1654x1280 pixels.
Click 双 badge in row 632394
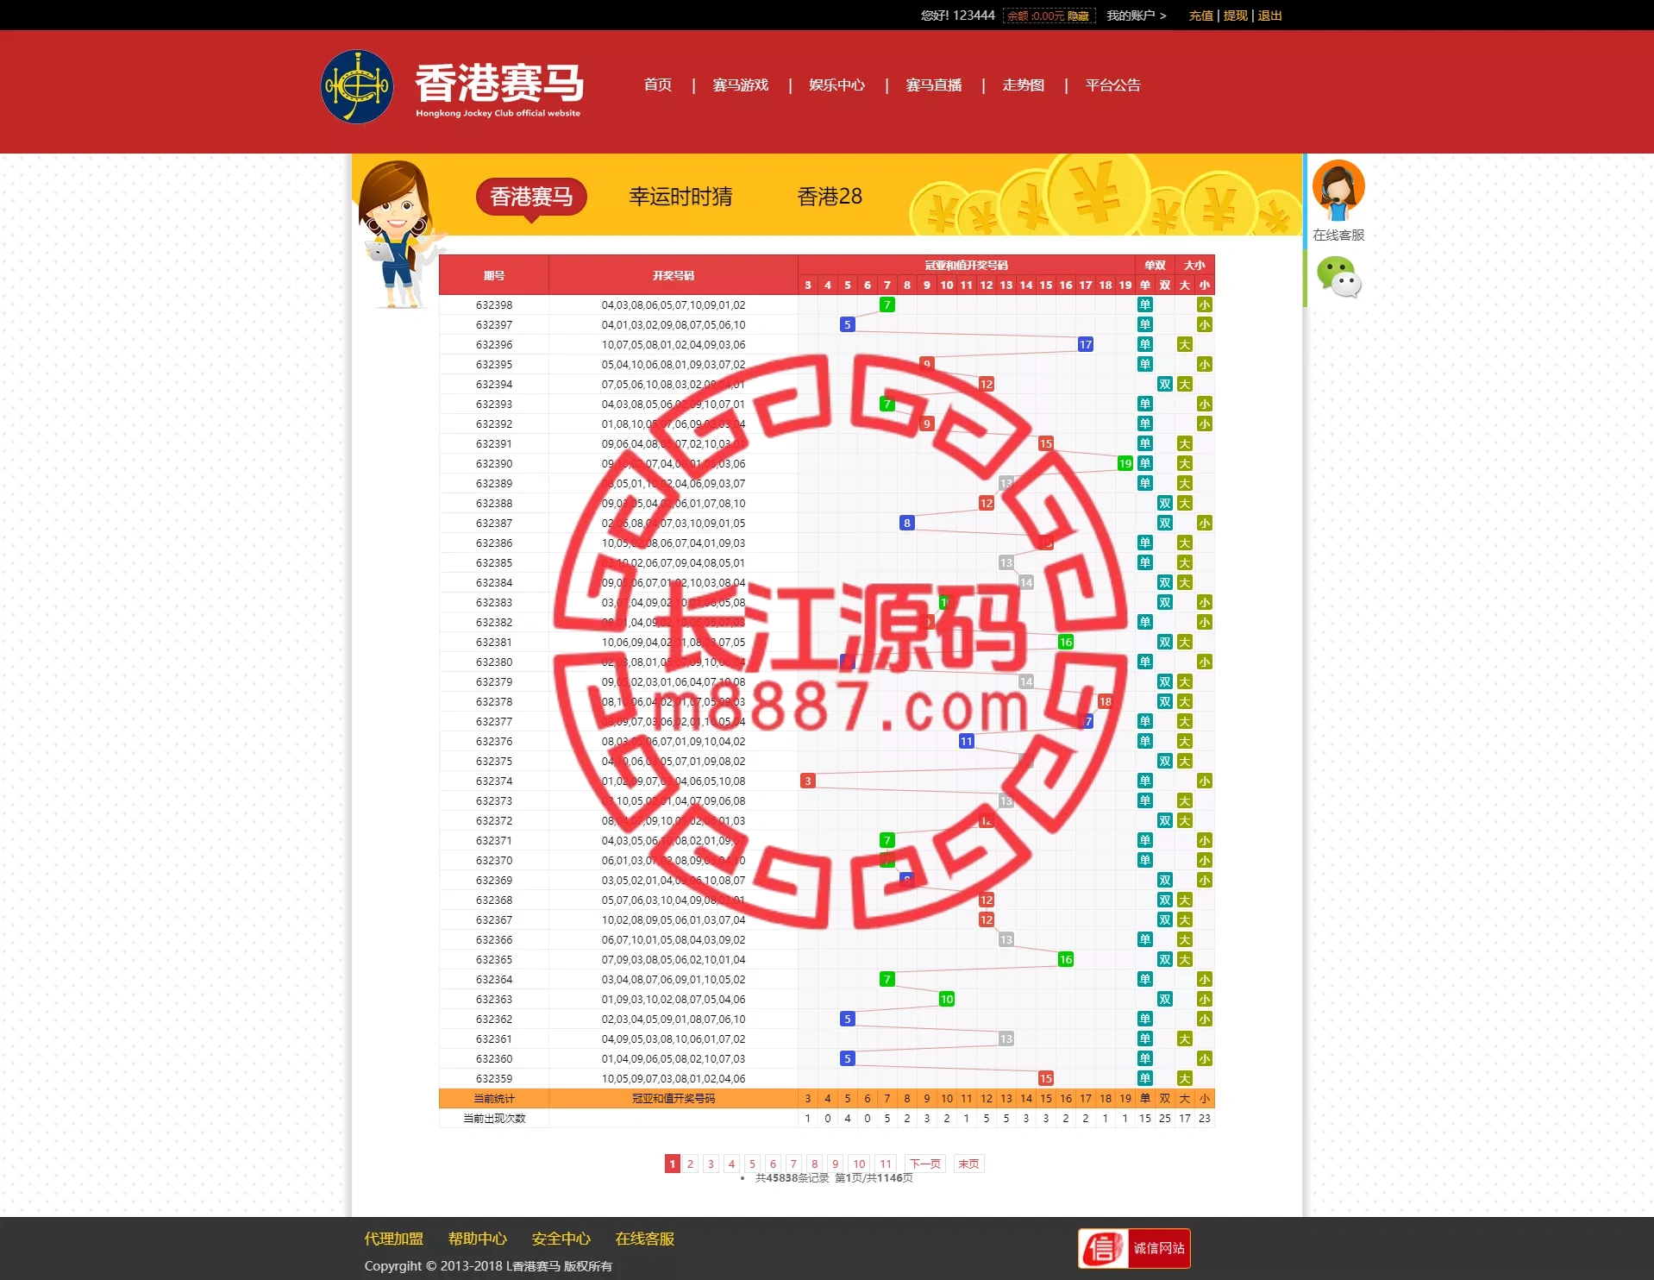(1164, 384)
